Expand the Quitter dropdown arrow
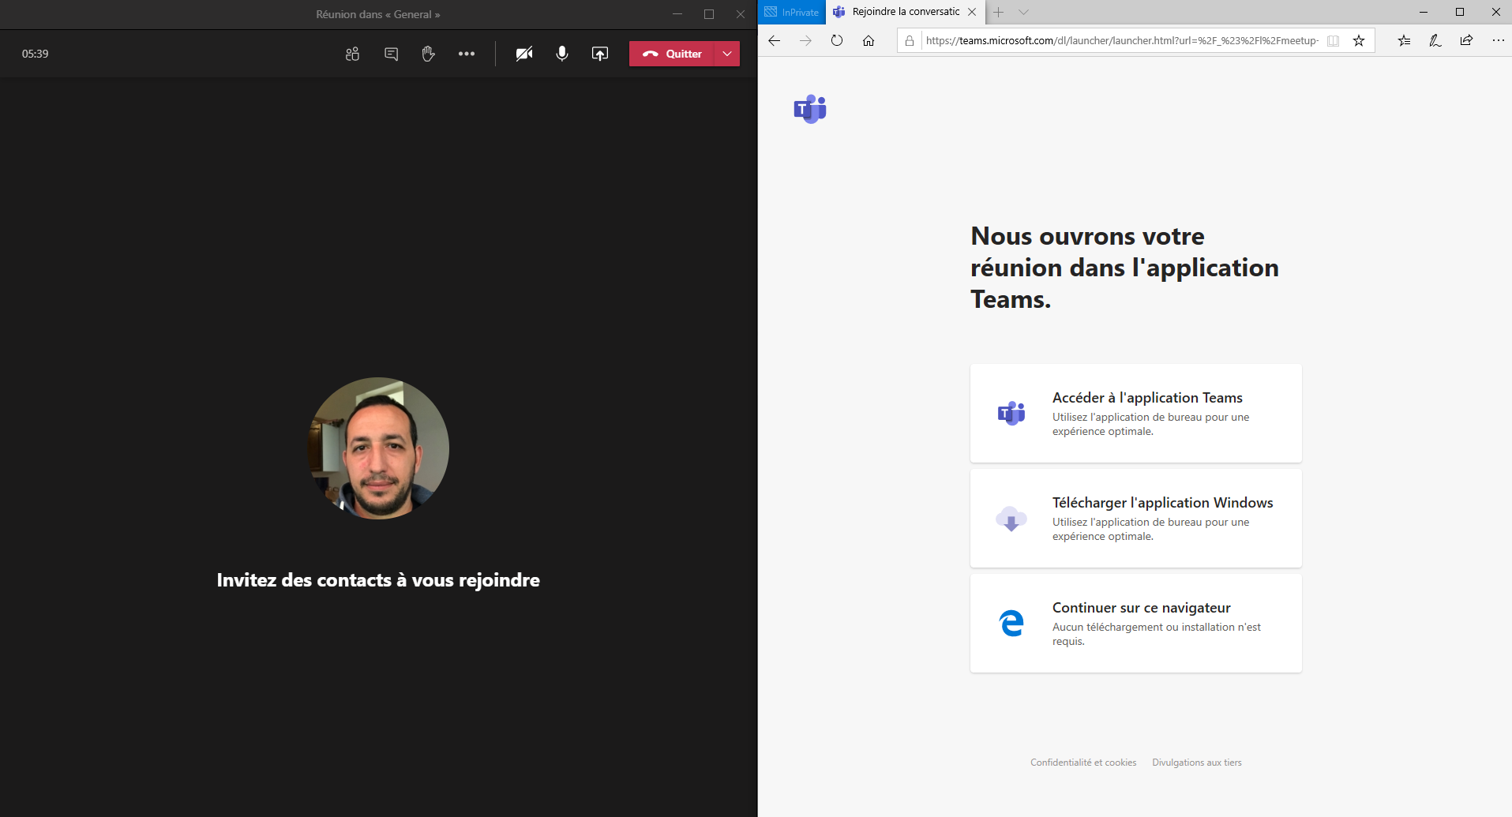 pos(727,54)
